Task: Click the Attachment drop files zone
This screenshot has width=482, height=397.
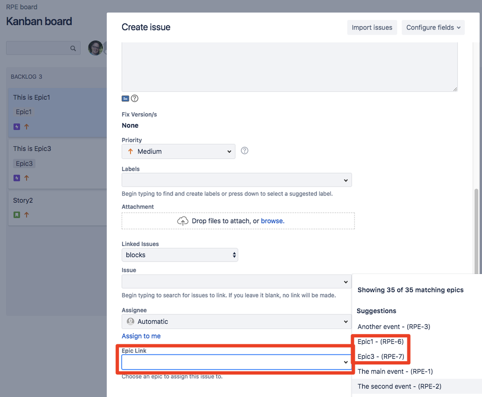Action: [238, 221]
